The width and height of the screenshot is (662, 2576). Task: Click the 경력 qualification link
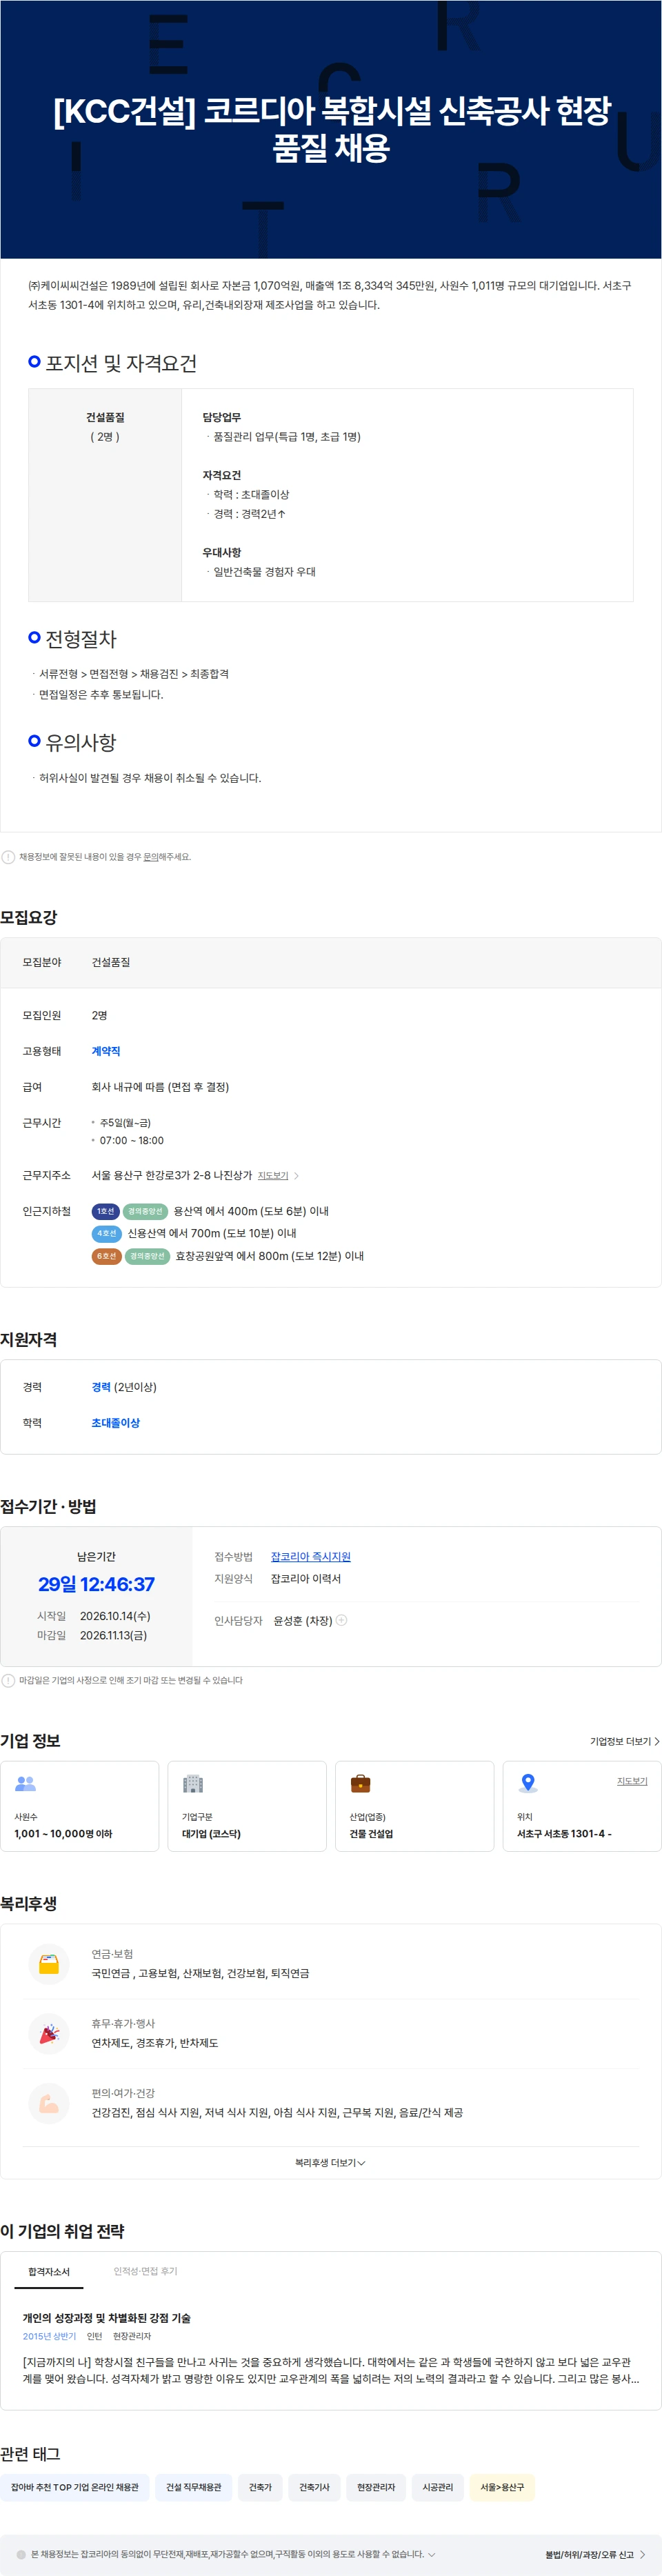coord(101,1387)
